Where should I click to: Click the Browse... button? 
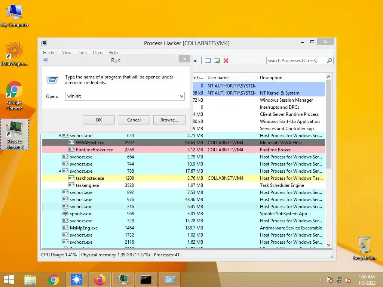169,120
